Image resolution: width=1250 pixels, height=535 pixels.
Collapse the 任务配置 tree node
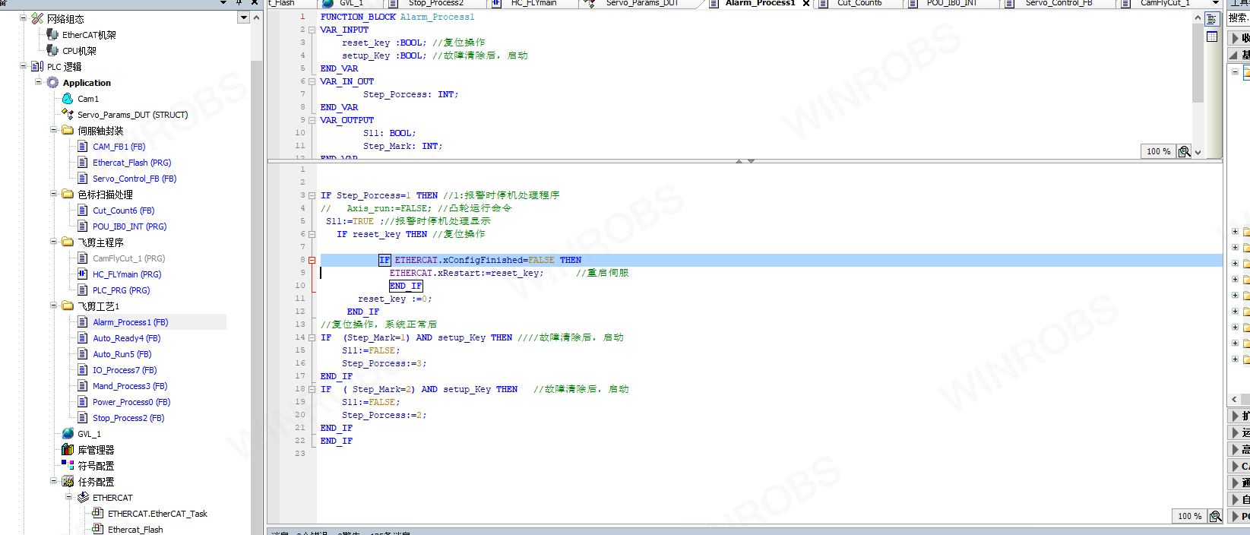54,481
